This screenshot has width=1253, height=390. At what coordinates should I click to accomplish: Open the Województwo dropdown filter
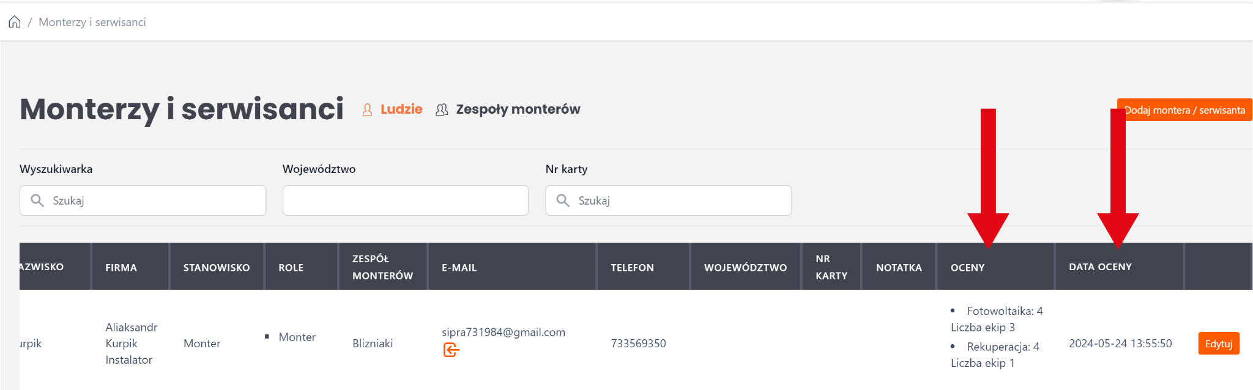(406, 201)
